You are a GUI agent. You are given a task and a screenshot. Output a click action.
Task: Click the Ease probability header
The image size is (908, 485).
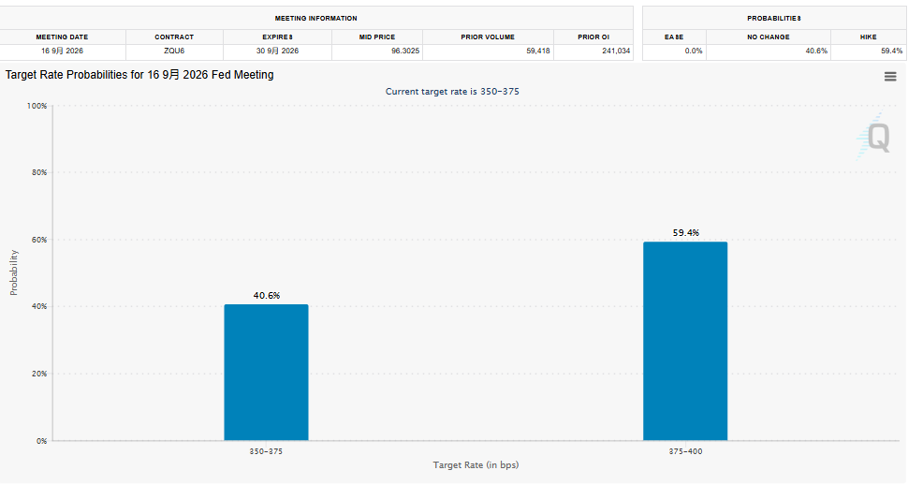[x=673, y=37]
